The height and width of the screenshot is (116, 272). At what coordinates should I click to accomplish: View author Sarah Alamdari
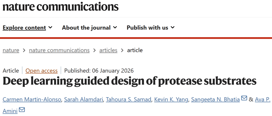(x=83, y=99)
